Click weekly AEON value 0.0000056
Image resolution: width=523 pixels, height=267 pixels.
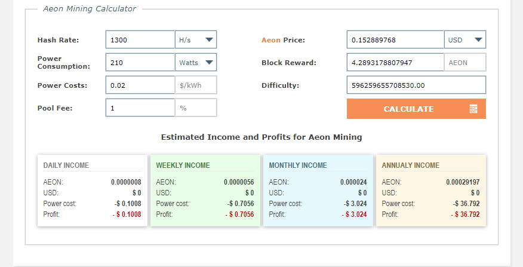coord(239,182)
